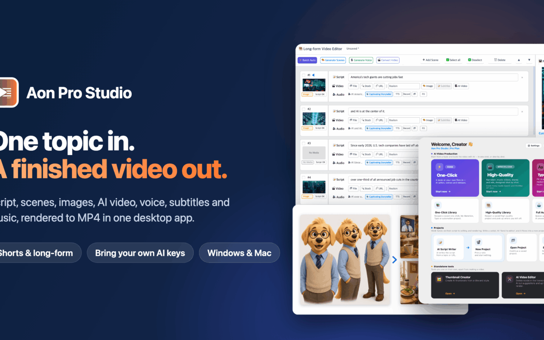Click Deselect in the editor toolbar
The height and width of the screenshot is (340, 544).
475,60
